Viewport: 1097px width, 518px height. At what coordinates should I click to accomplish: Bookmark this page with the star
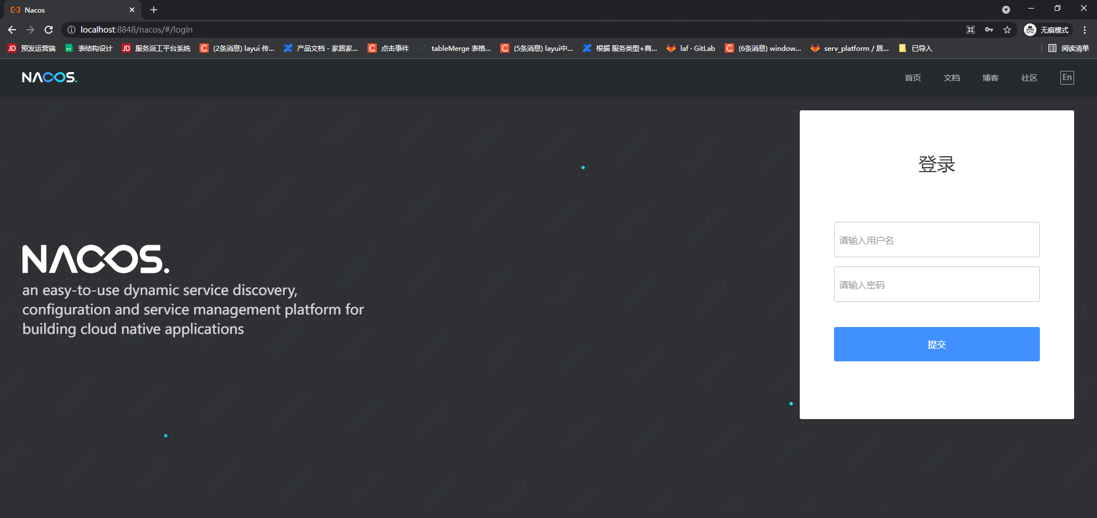point(1007,30)
